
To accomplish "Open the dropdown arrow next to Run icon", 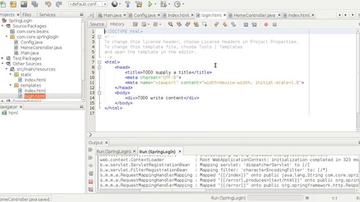I will (x=155, y=4).
